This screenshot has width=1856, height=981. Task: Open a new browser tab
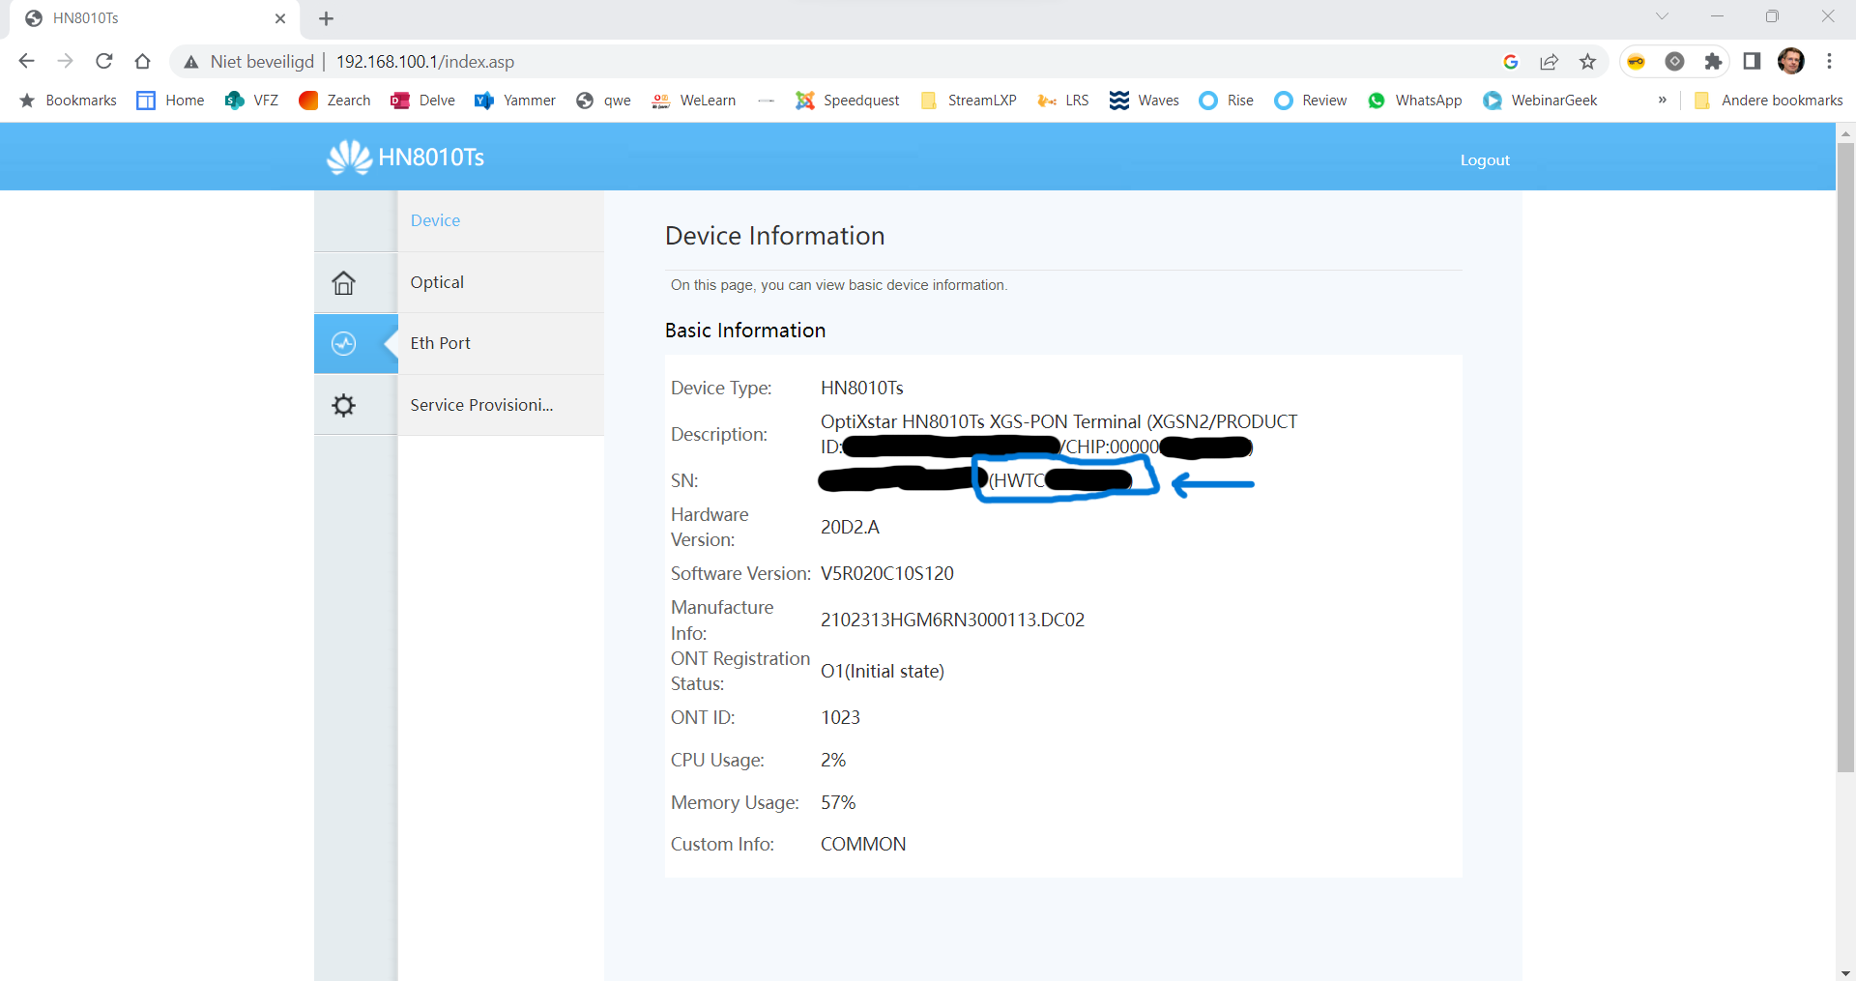[326, 18]
